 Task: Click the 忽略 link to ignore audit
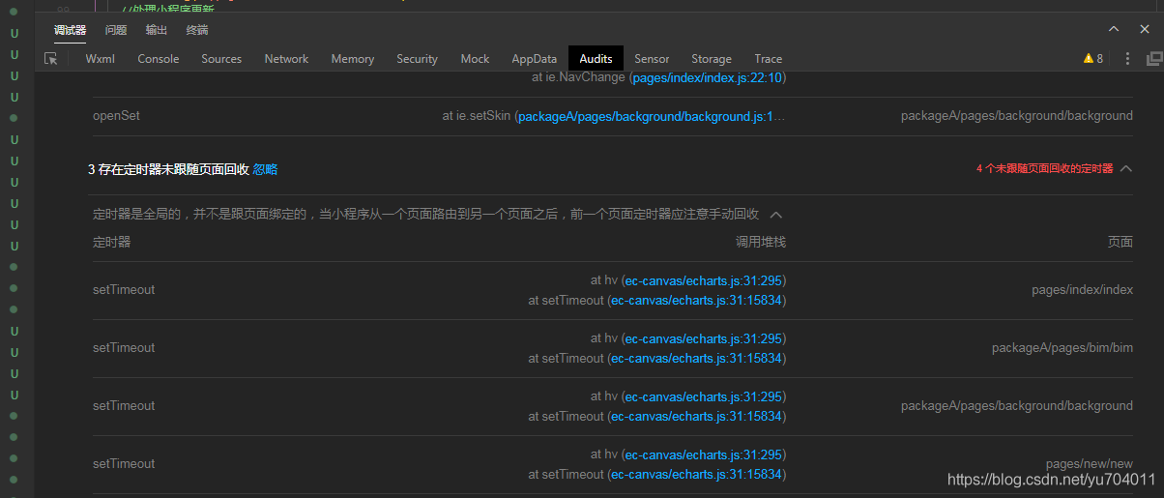pos(265,169)
